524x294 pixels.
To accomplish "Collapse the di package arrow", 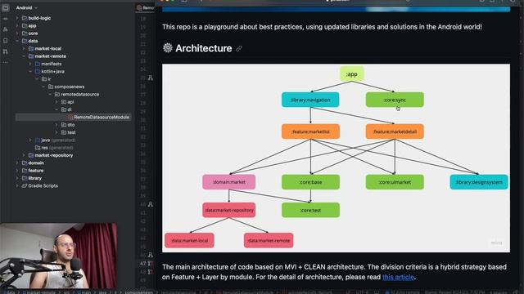I will tap(56, 109).
